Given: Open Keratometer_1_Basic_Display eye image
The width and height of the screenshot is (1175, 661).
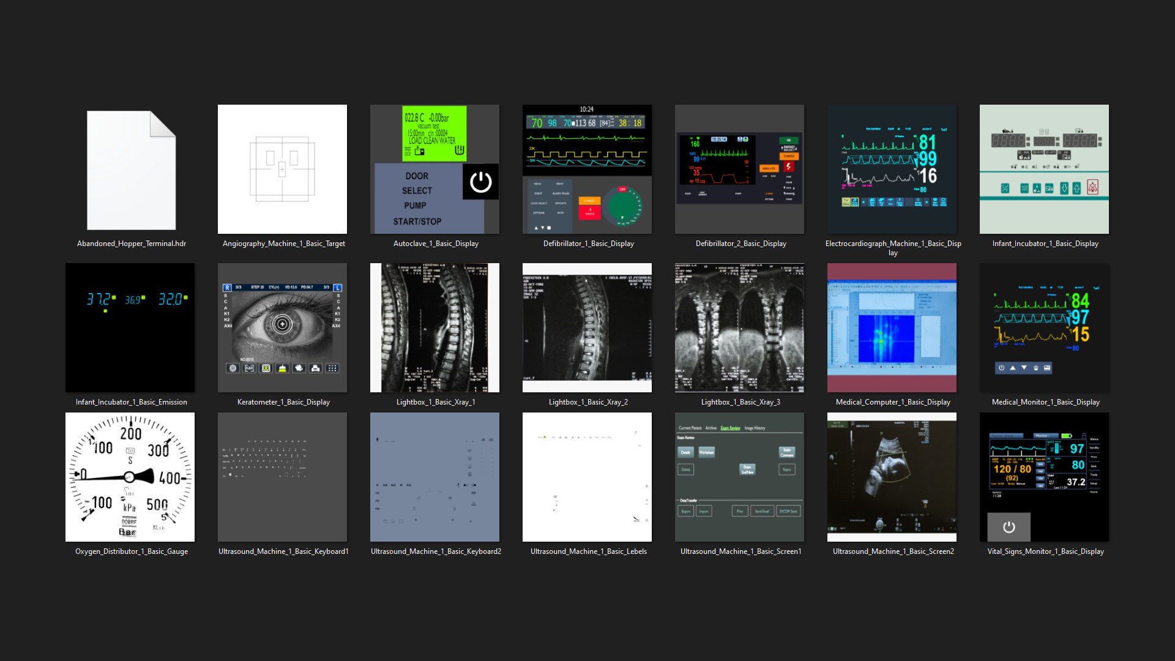Looking at the screenshot, I should coord(282,327).
